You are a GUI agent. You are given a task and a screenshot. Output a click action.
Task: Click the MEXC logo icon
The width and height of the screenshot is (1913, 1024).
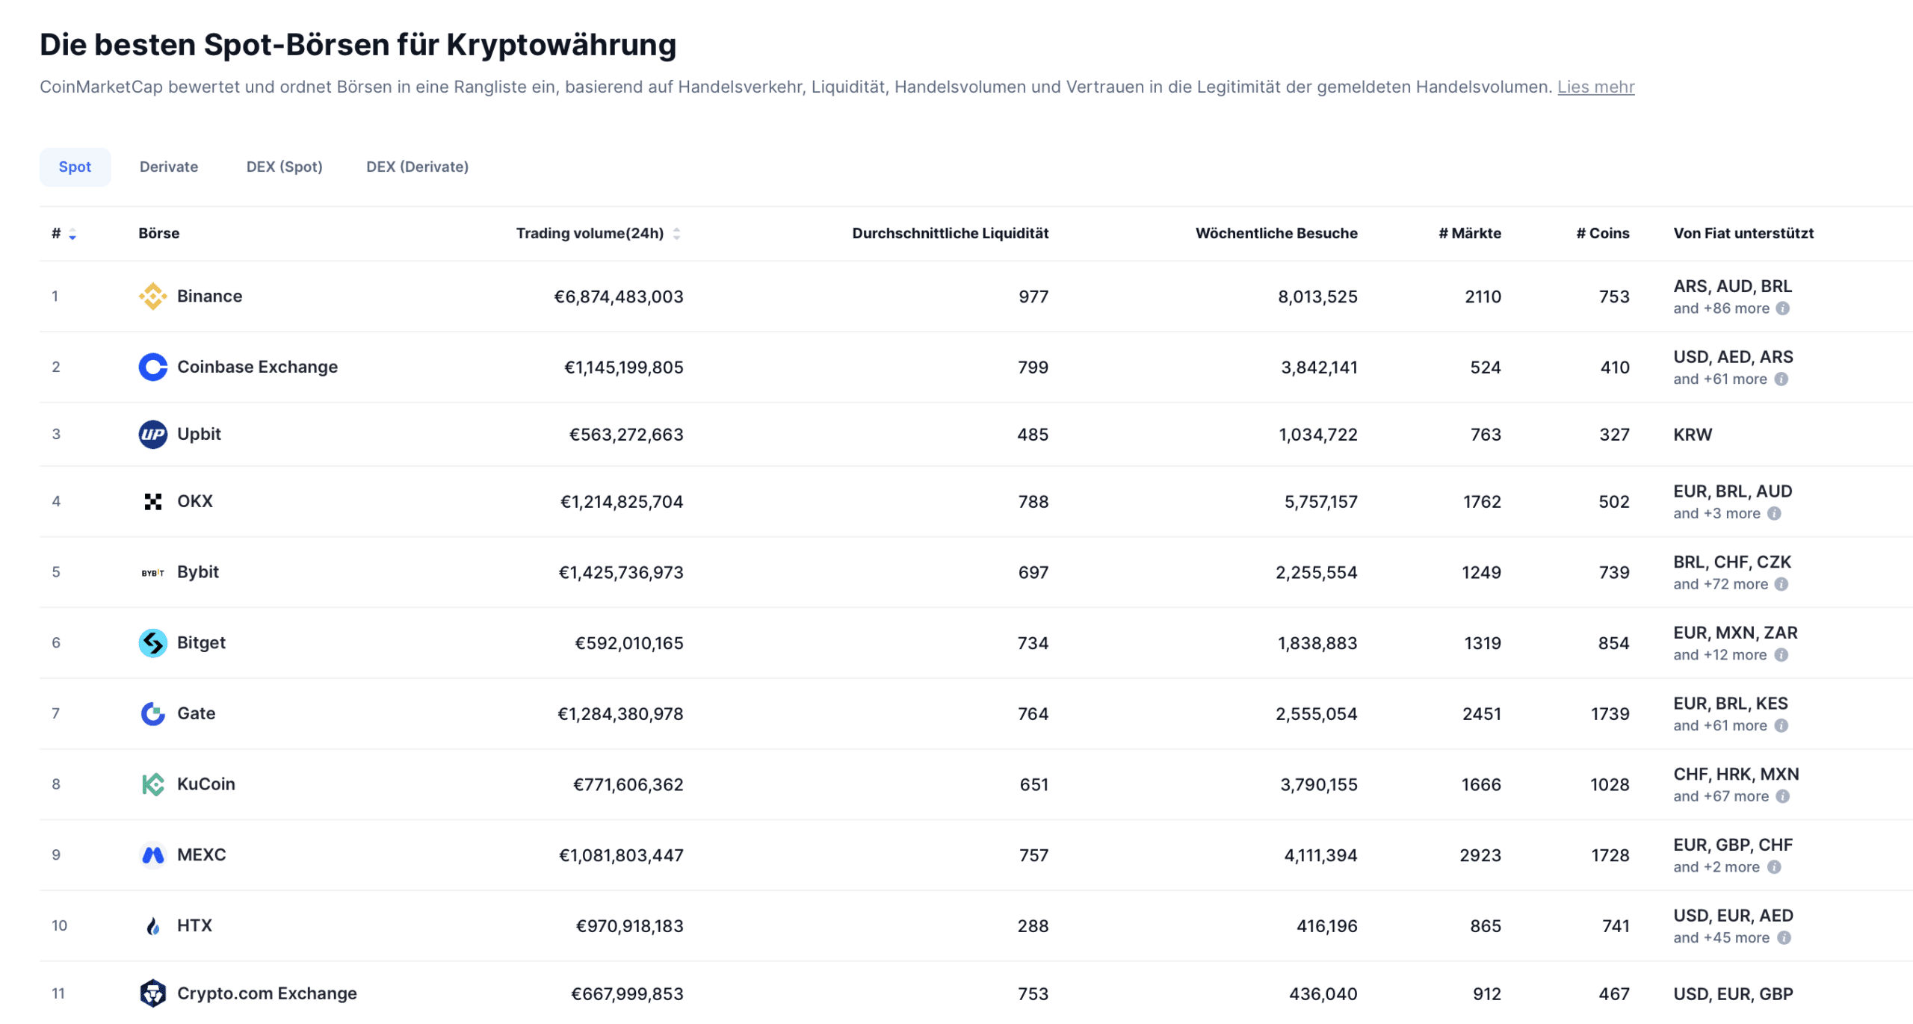[x=152, y=854]
